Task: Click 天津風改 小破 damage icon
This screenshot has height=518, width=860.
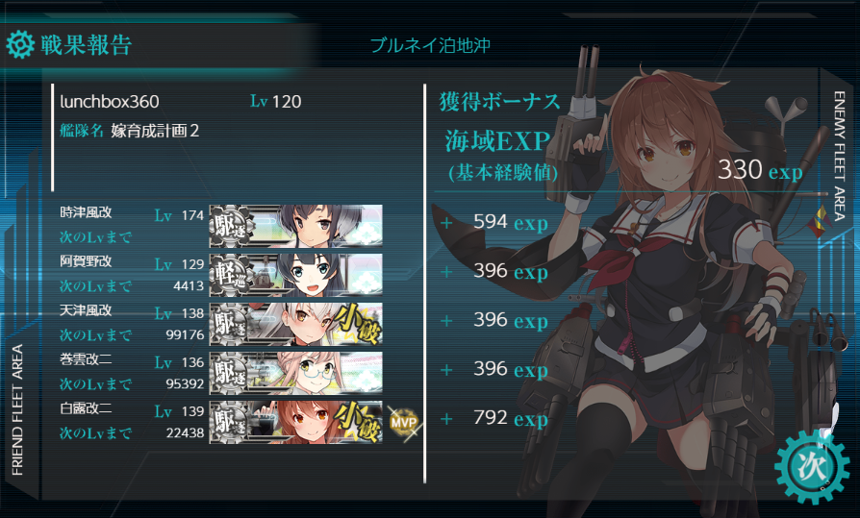Action: pos(359,324)
